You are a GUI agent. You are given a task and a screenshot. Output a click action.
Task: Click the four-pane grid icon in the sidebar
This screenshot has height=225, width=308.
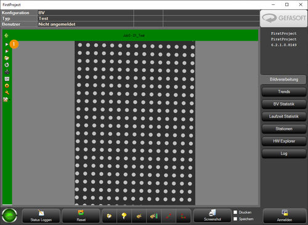point(7,79)
